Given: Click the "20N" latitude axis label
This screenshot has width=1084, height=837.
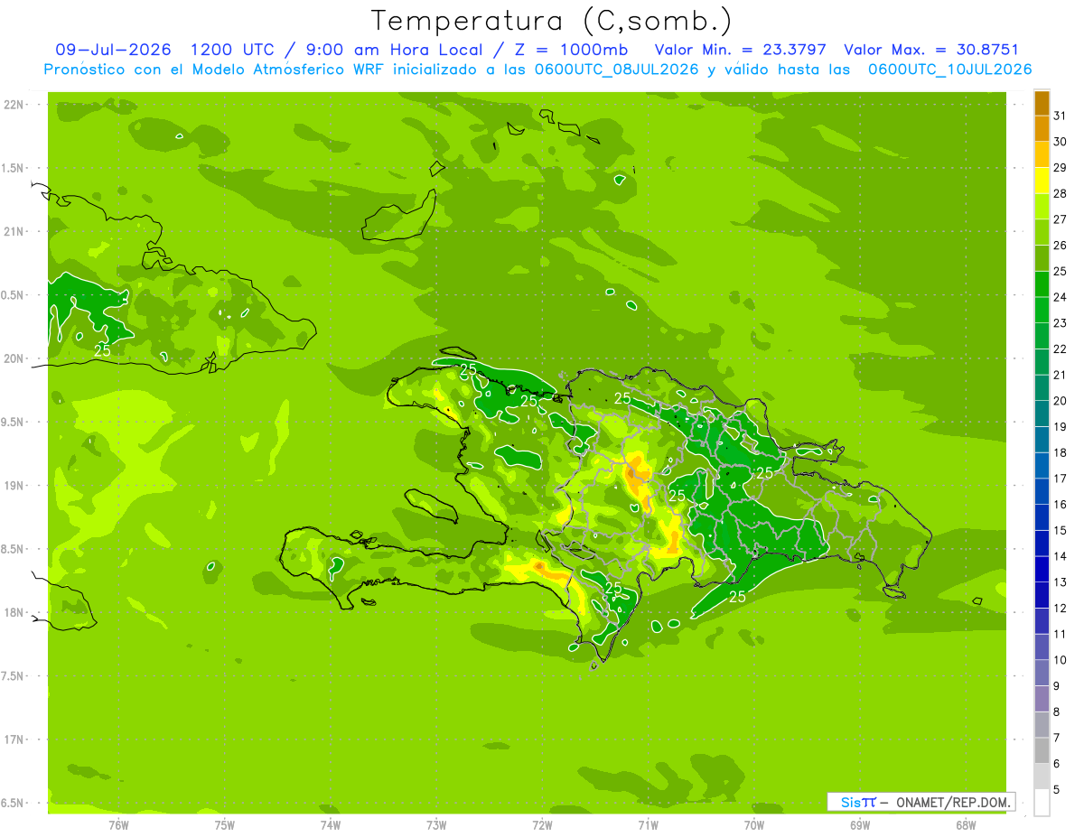Looking at the screenshot, I should [x=14, y=358].
